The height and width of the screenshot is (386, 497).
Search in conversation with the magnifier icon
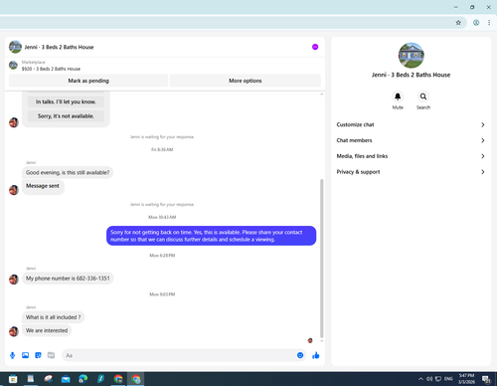point(423,96)
